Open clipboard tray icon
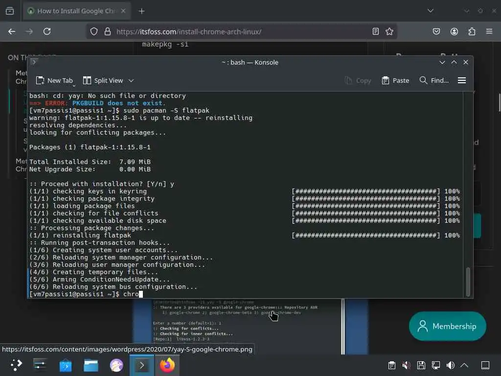Image resolution: width=501 pixels, height=376 pixels. tap(392, 365)
